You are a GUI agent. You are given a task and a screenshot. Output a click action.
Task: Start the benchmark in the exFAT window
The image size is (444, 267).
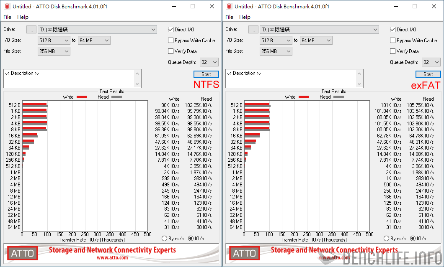pos(428,74)
